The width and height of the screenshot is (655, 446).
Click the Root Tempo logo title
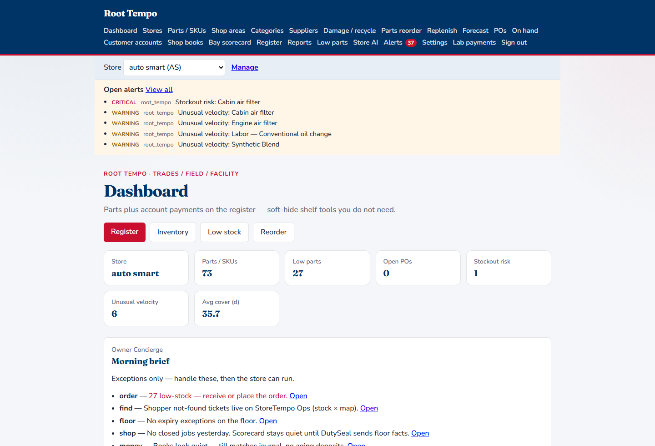[x=131, y=13]
